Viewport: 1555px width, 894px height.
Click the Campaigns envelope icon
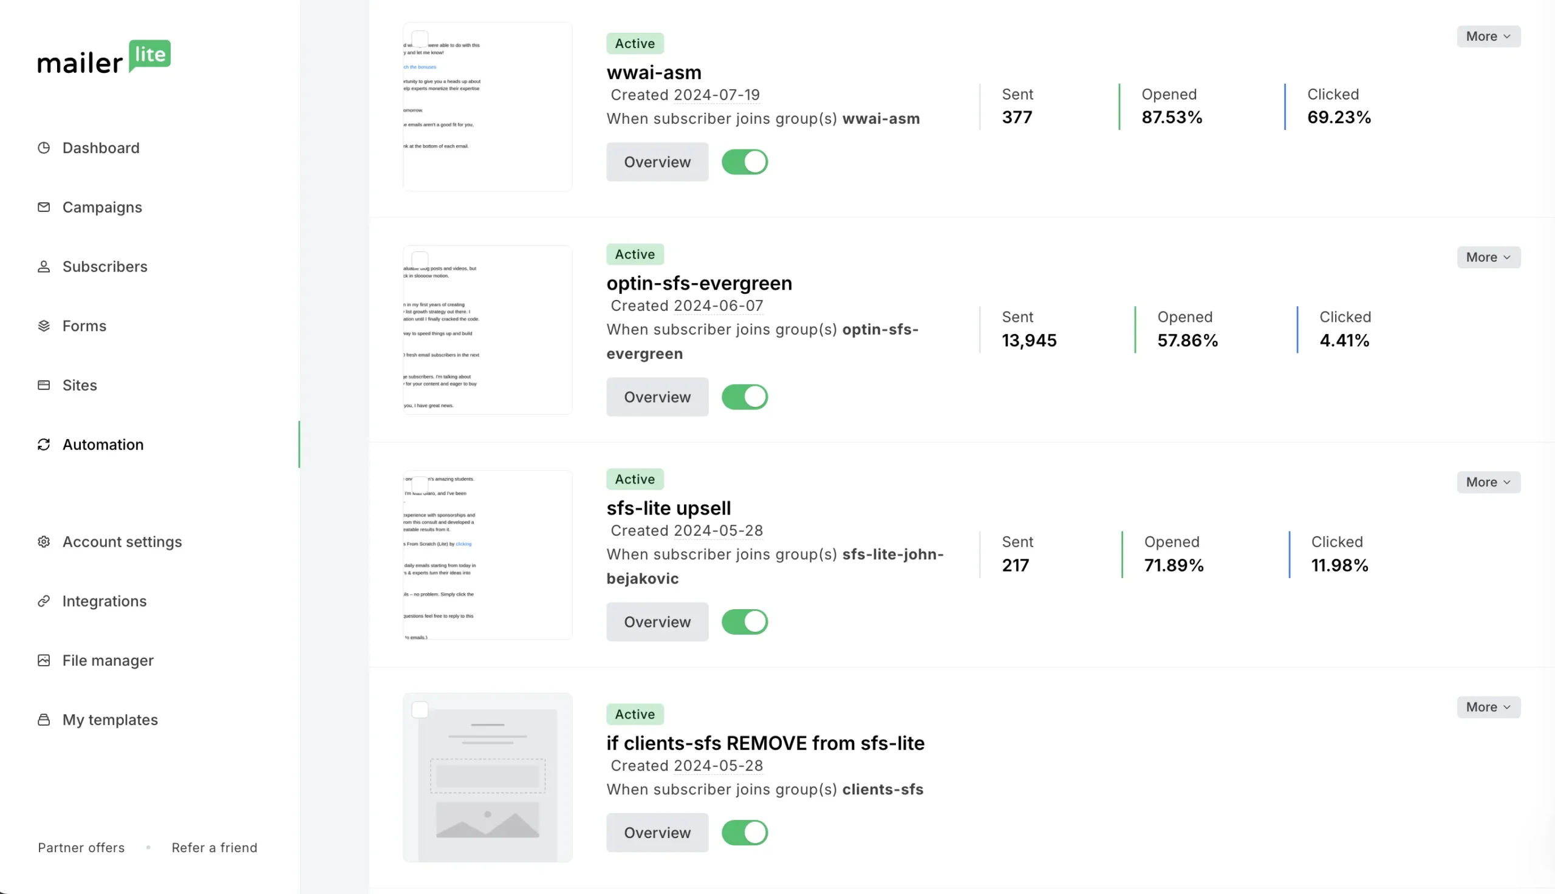44,207
